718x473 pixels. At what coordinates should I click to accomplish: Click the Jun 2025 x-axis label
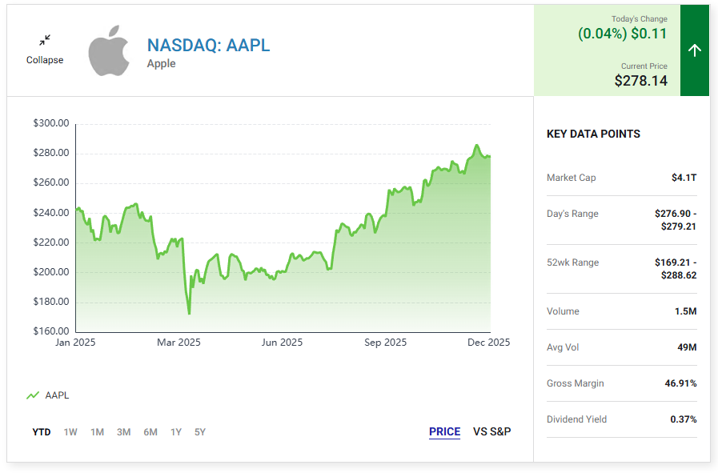282,342
